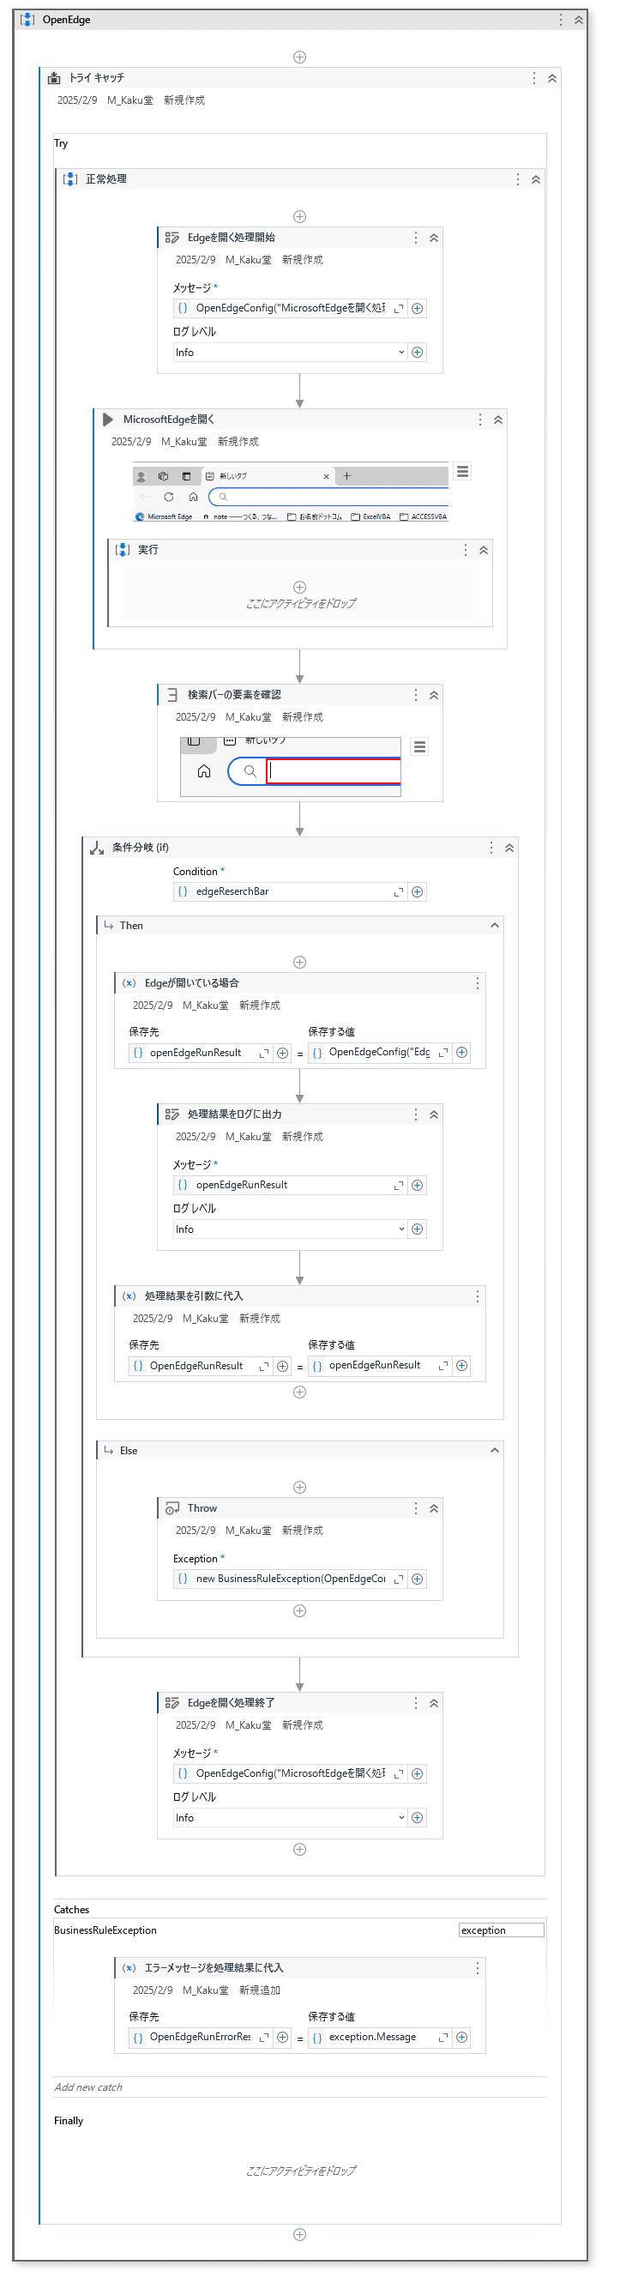Collapse Edgeを開く処理開始 log activity
The width and height of the screenshot is (626, 2283).
point(434,238)
